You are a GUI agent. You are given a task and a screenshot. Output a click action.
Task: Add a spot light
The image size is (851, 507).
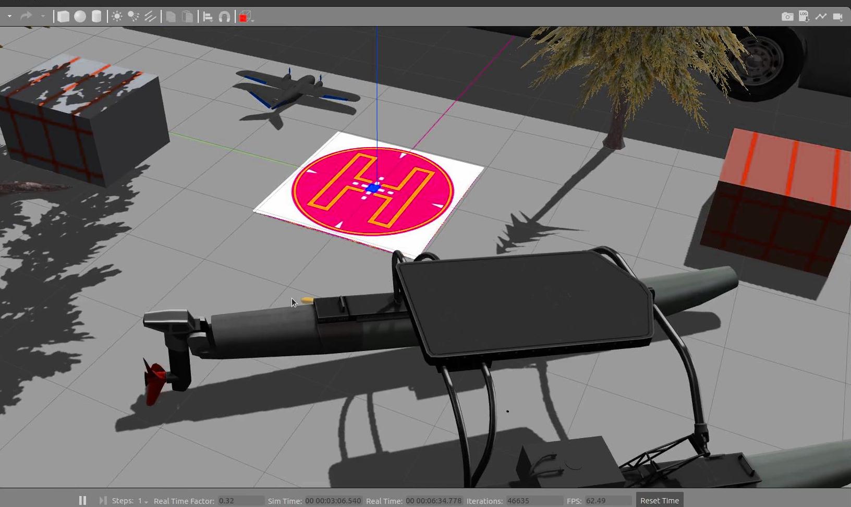(x=133, y=17)
